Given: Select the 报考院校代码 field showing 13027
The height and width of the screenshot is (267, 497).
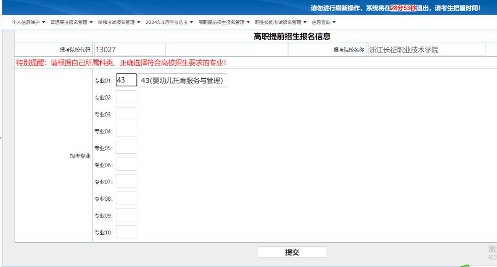Looking at the screenshot, I should click(x=129, y=49).
